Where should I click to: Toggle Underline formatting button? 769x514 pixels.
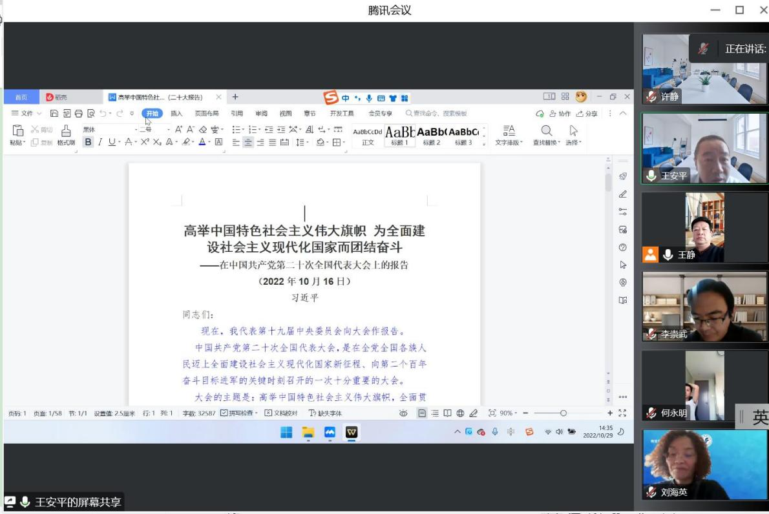(x=112, y=142)
